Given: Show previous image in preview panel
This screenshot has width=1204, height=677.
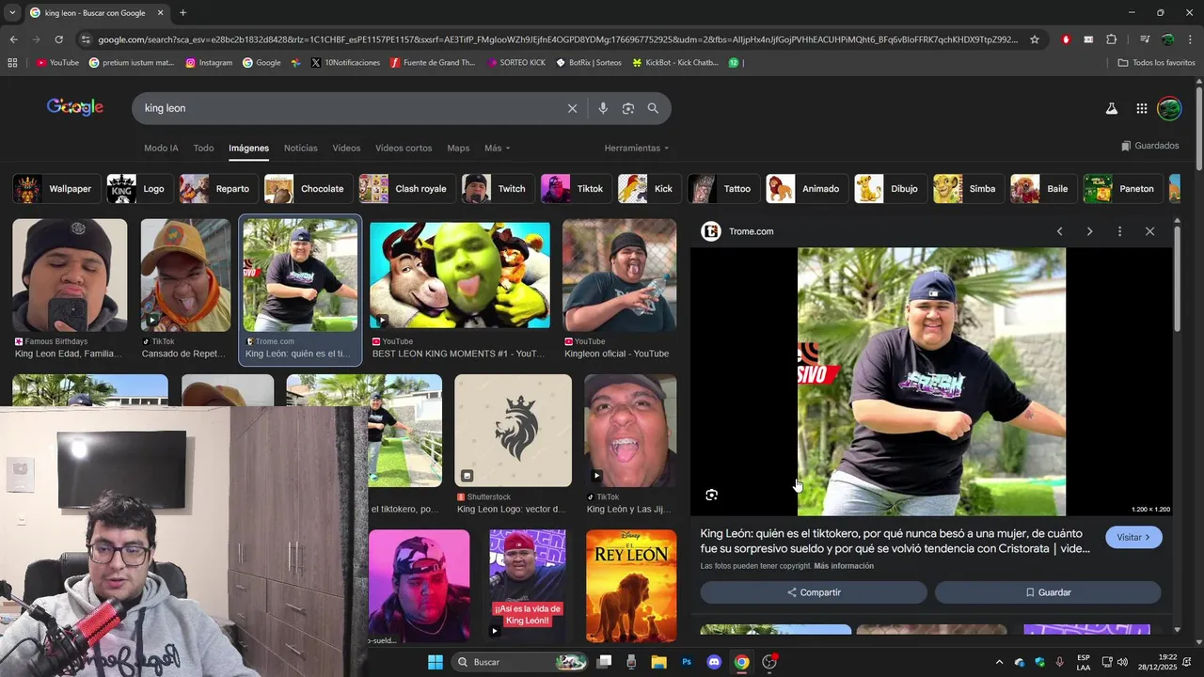Looking at the screenshot, I should [x=1059, y=231].
